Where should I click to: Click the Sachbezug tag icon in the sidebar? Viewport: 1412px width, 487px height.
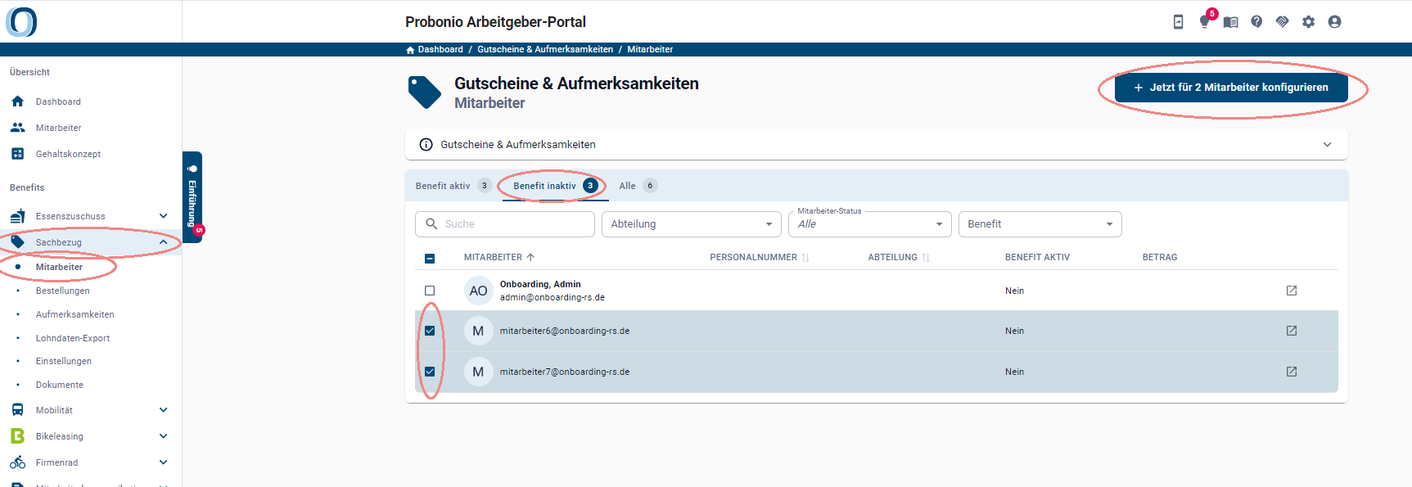click(18, 242)
